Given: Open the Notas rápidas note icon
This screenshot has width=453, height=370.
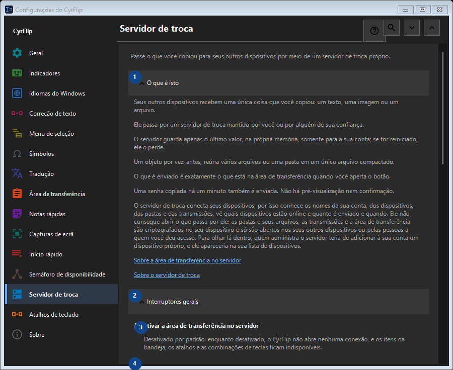Looking at the screenshot, I should point(17,214).
